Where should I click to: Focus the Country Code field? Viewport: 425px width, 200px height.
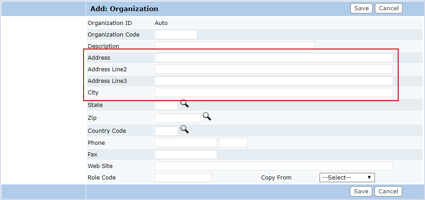click(166, 131)
